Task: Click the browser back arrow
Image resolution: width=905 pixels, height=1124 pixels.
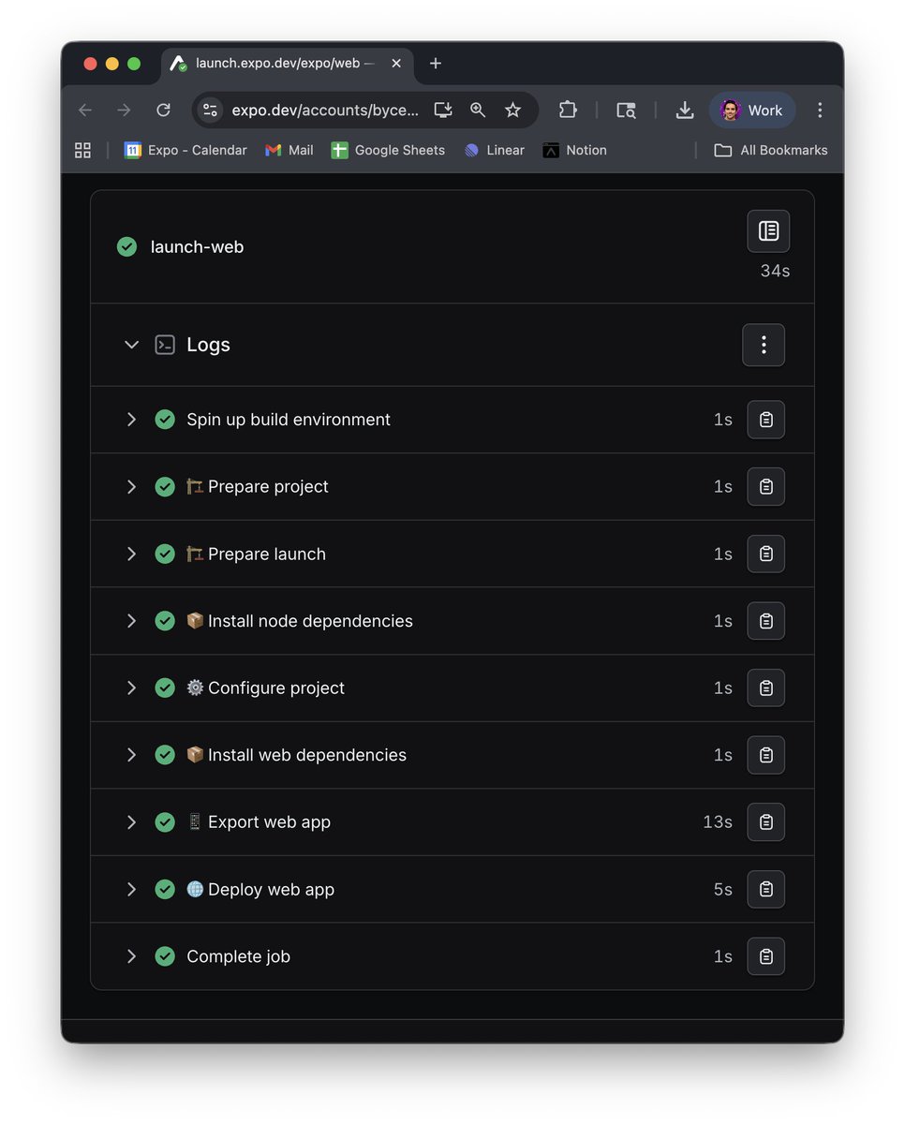Action: [85, 111]
